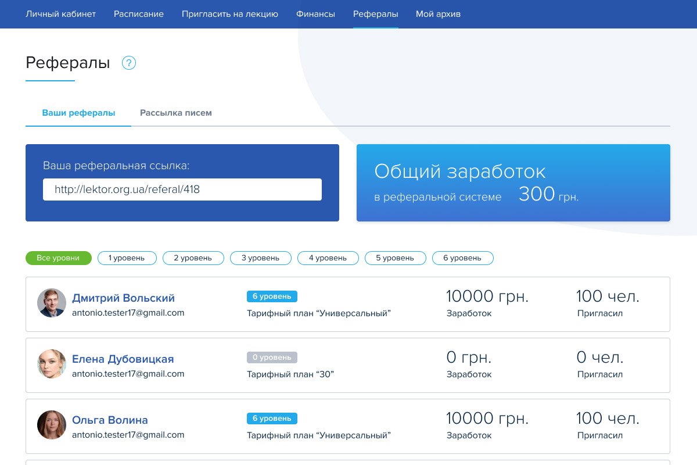The height and width of the screenshot is (465, 697).
Task: Open Дмитрий Вольский's profile name link
Action: pyautogui.click(x=123, y=298)
